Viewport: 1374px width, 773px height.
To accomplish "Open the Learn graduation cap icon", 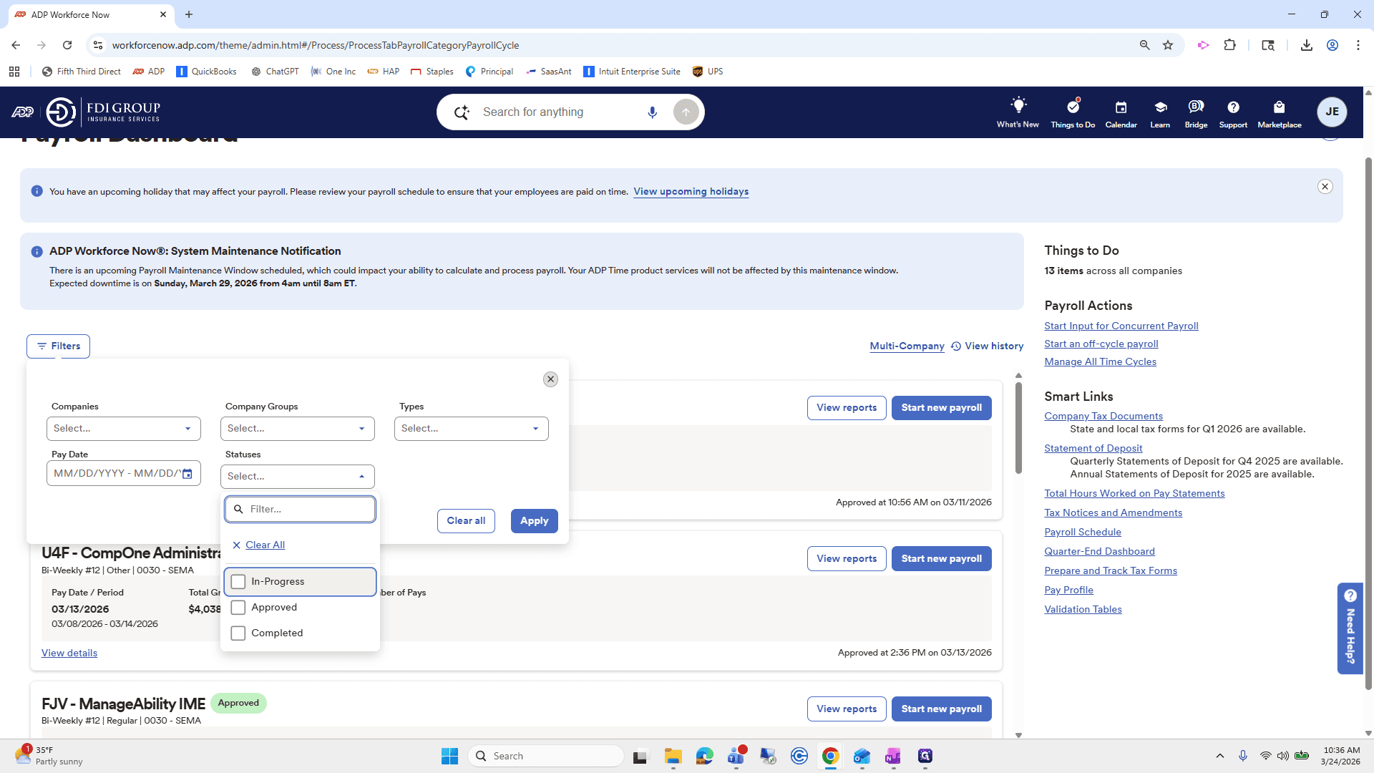I will [x=1160, y=107].
